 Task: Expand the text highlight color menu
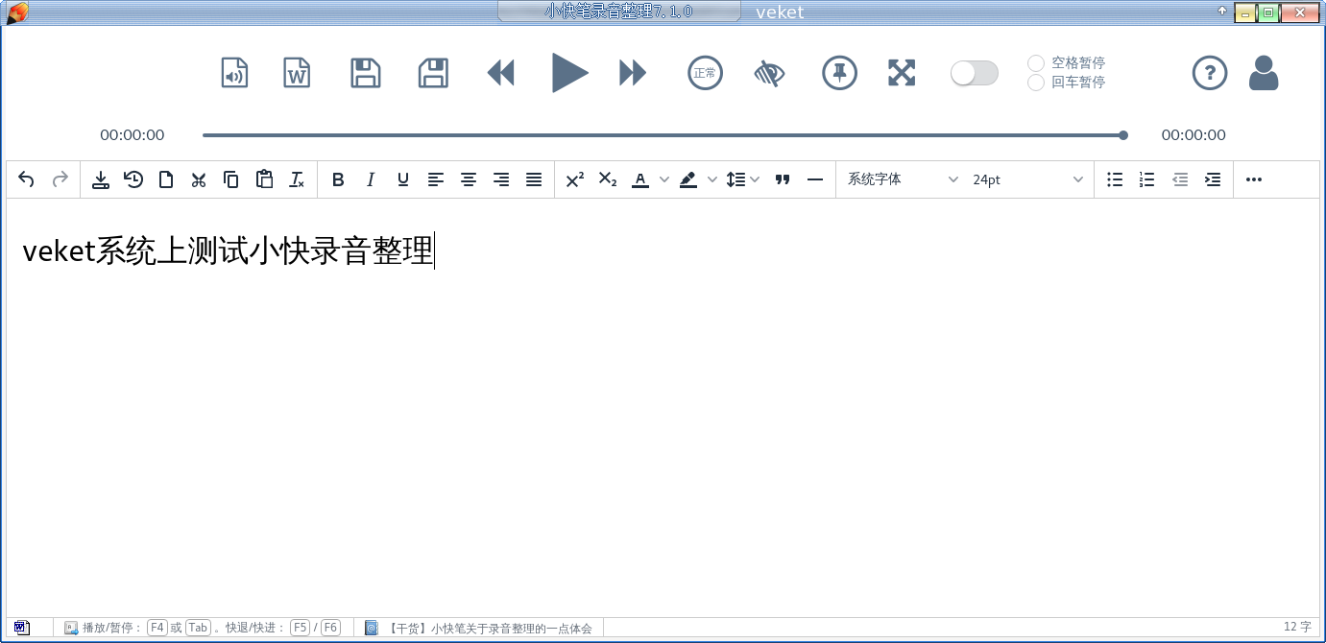click(x=711, y=179)
